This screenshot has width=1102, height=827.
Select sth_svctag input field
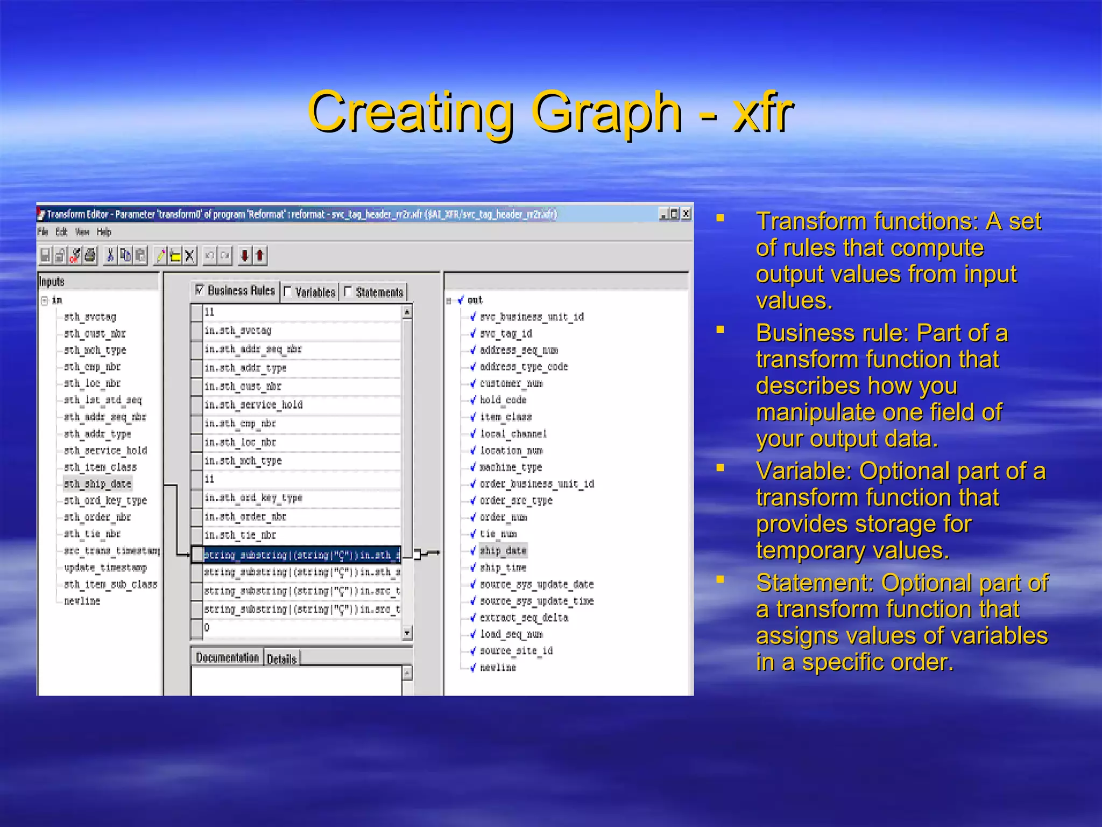point(90,317)
